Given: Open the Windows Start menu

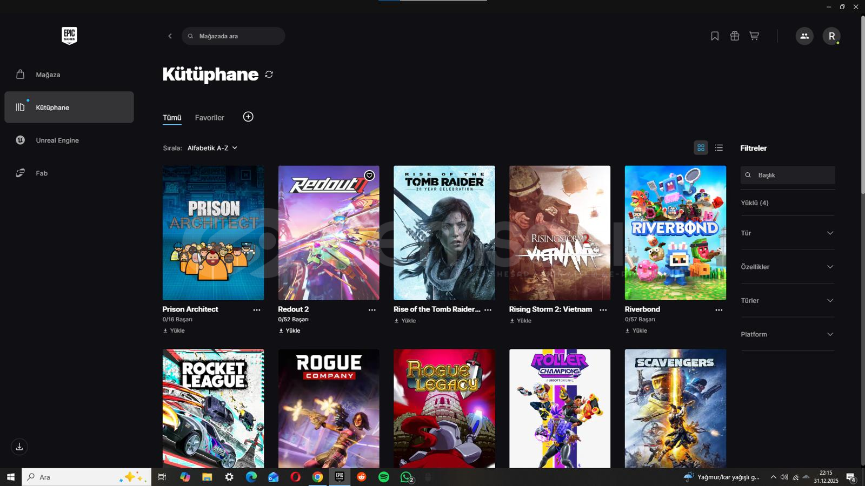Looking at the screenshot, I should [11, 477].
